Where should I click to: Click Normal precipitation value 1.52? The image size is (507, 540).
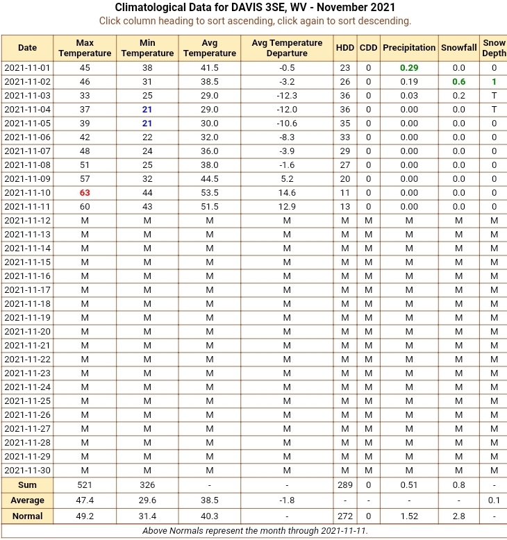pos(409,516)
